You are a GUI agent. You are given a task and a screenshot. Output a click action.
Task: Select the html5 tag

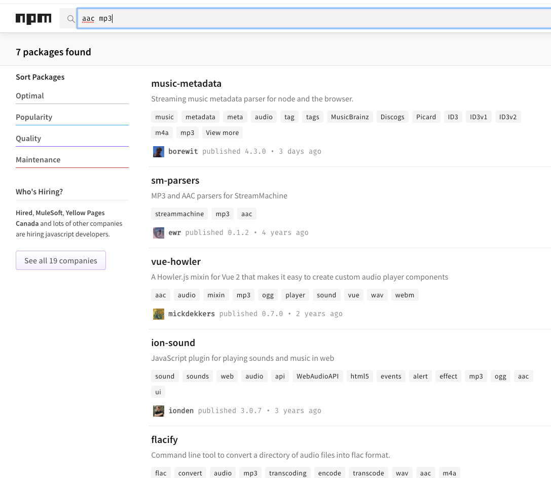point(360,377)
